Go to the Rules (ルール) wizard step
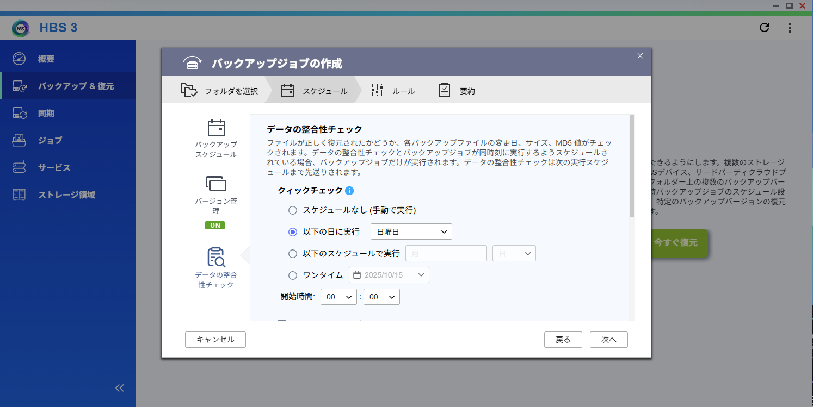Image resolution: width=813 pixels, height=407 pixels. click(x=393, y=91)
